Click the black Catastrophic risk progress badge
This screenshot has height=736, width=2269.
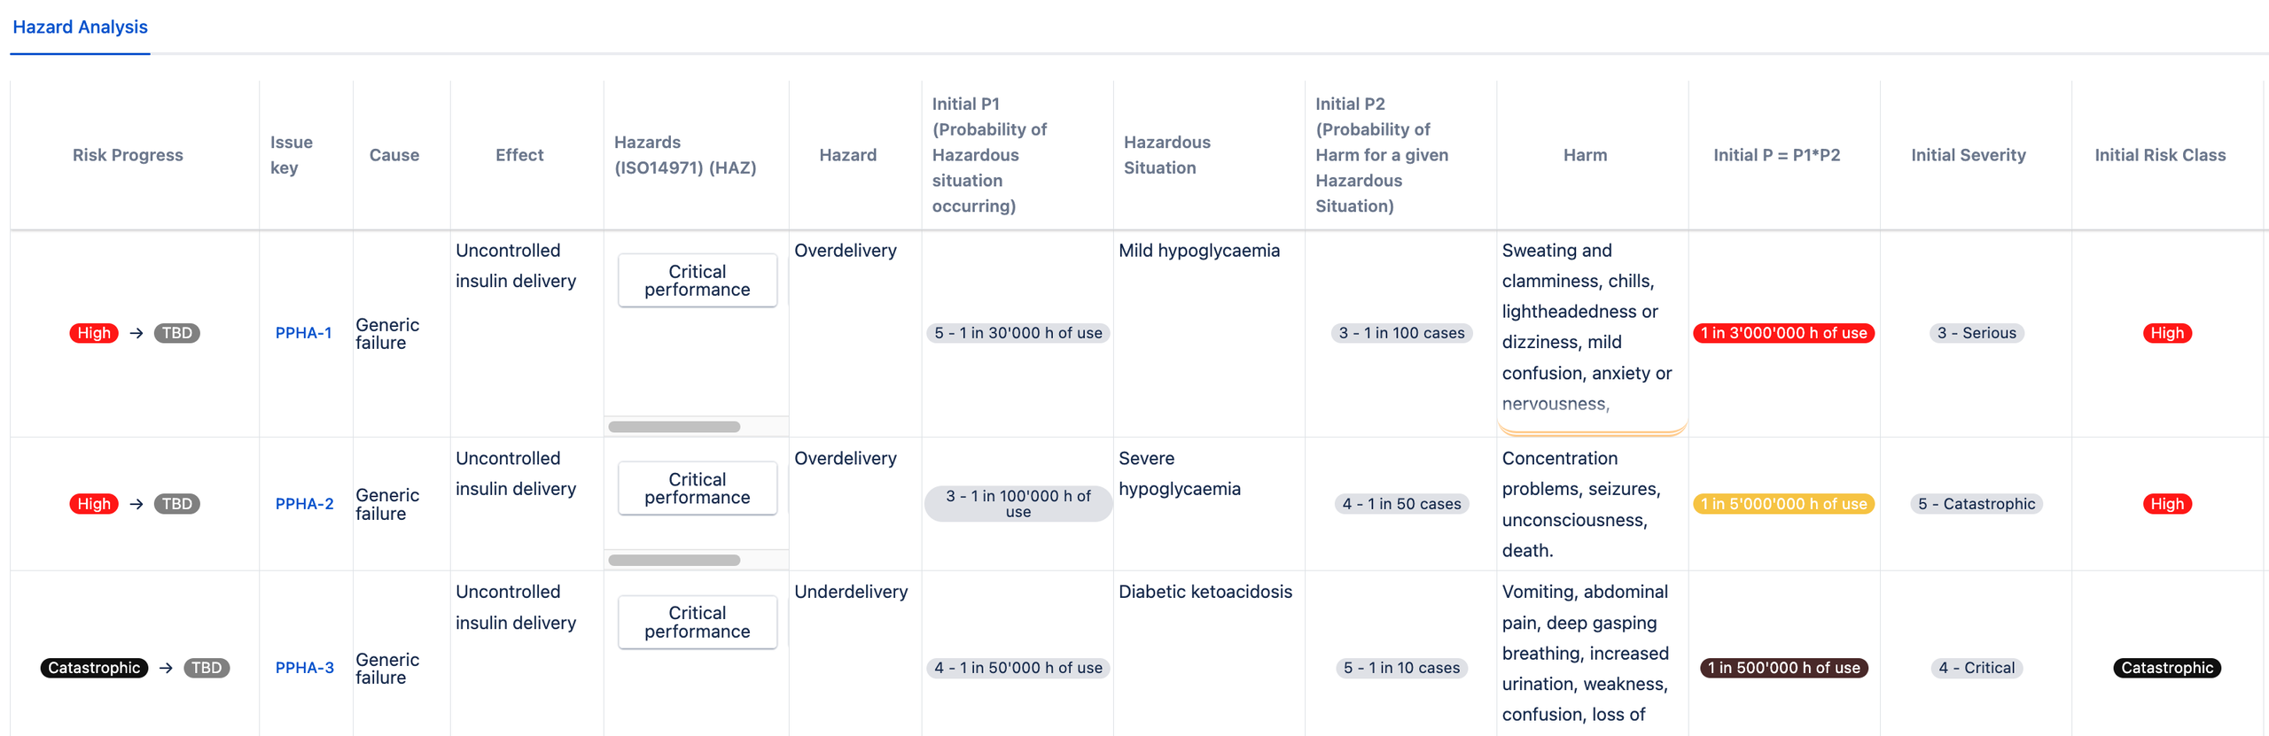pyautogui.click(x=94, y=668)
